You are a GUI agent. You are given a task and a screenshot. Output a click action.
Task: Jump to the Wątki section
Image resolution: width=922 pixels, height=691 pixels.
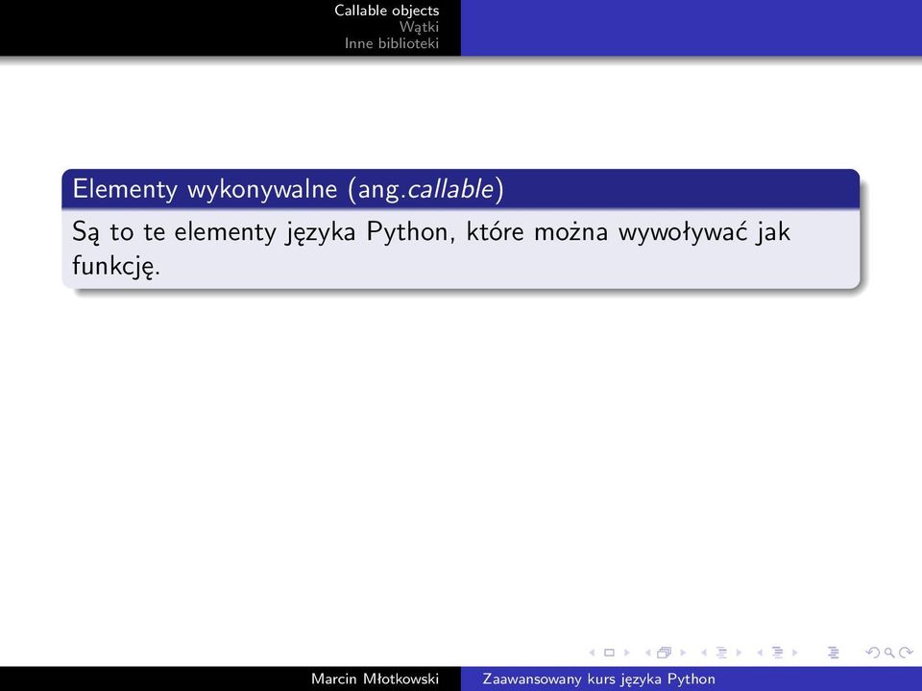click(x=419, y=27)
